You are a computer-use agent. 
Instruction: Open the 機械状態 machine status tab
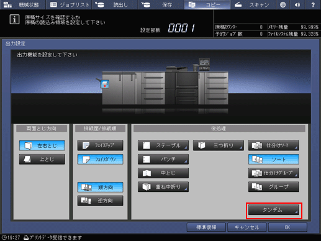tap(22, 4)
